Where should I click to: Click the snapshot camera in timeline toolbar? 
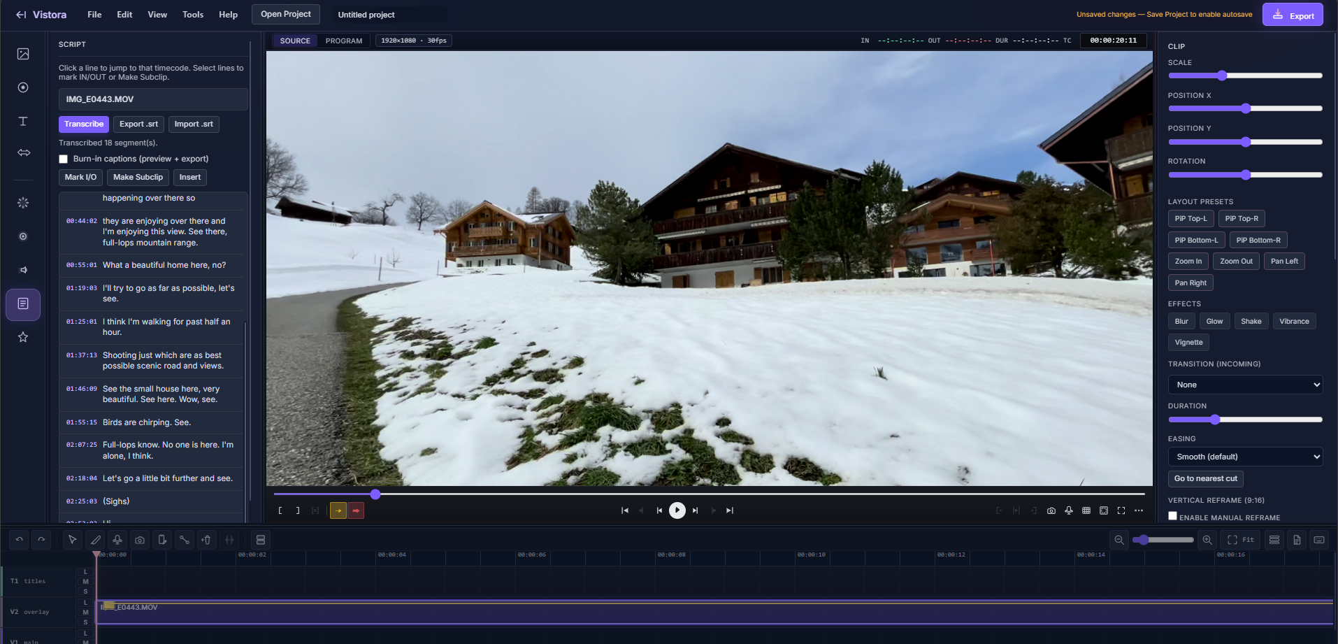pos(140,540)
